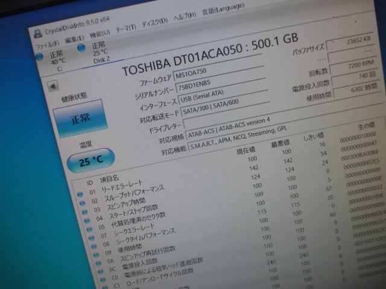Click status dot of row 05 代替処理済のセクタ数

89,229
